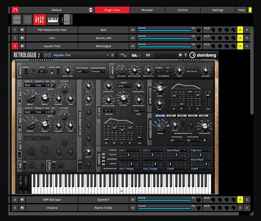The image size is (261, 221).
Task: Click the 440.00 Hz tune field
Action: pos(192,72)
